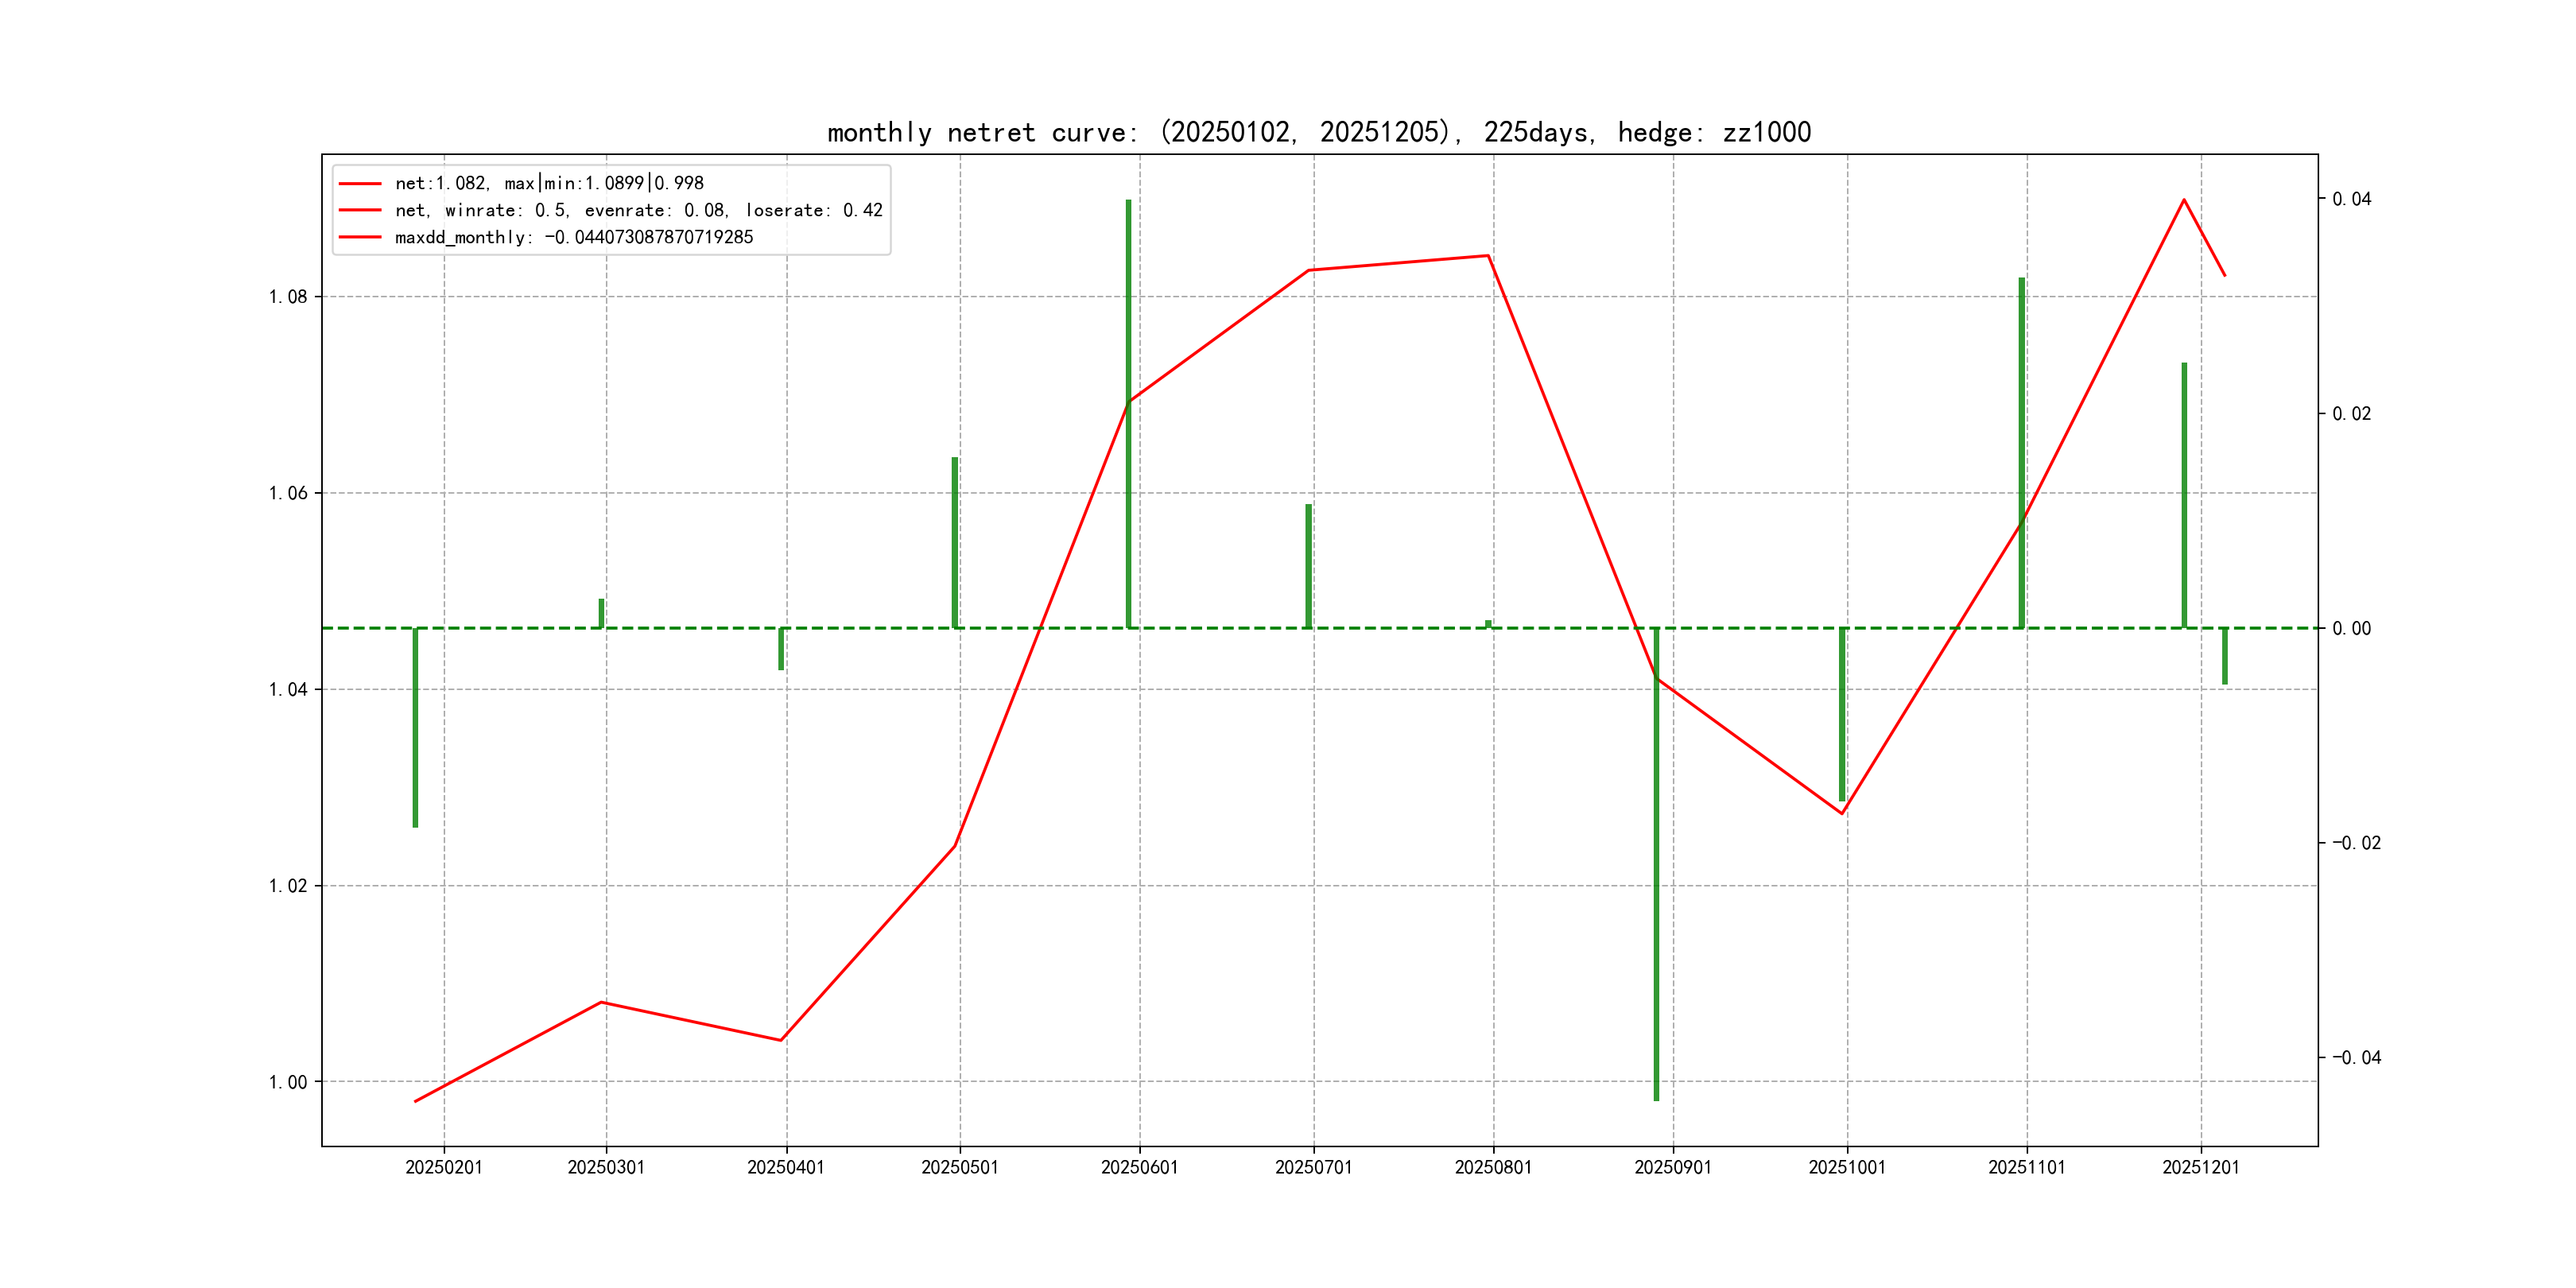Viewport: 2576px width, 1288px height.
Task: Click the chart title text
Action: coord(1319,132)
